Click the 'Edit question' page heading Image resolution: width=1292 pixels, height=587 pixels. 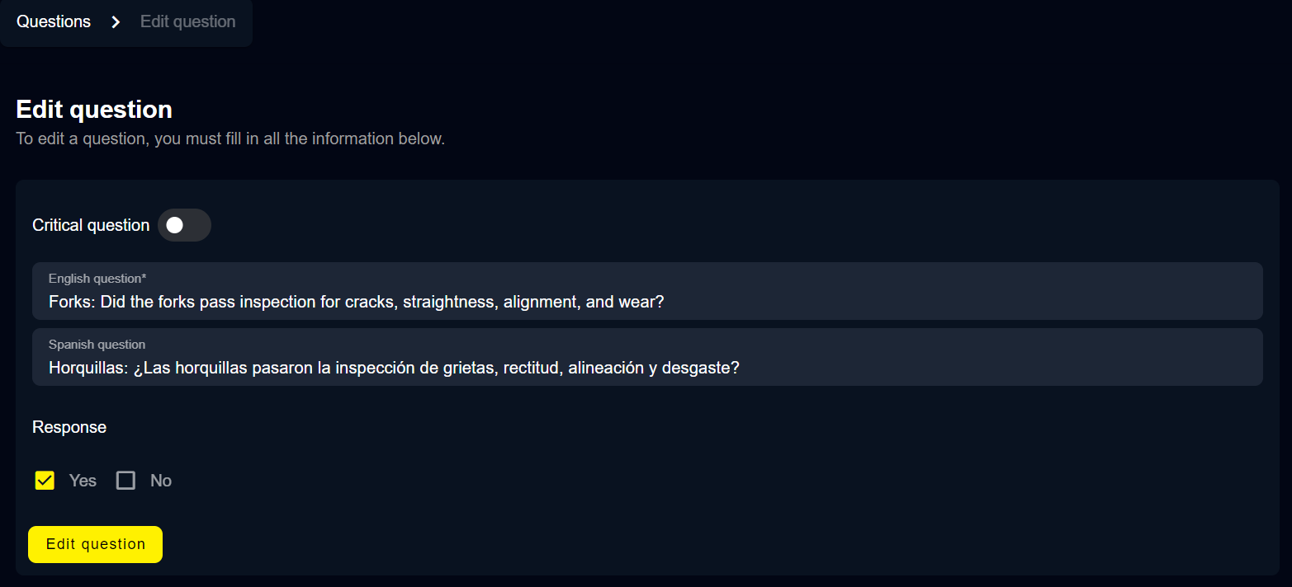coord(94,110)
